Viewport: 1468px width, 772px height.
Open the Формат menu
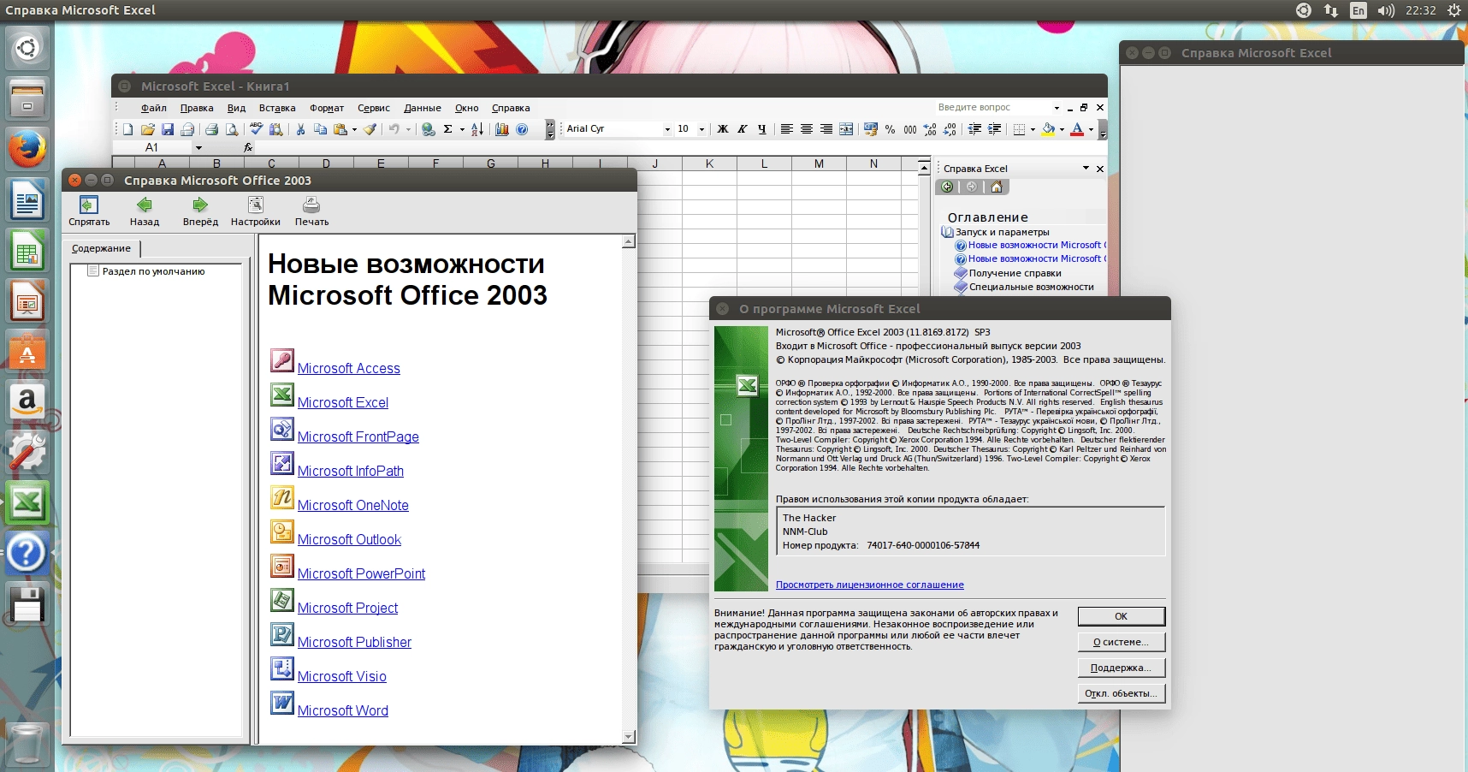(x=327, y=108)
